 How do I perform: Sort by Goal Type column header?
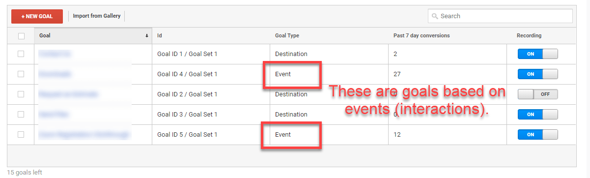[287, 36]
